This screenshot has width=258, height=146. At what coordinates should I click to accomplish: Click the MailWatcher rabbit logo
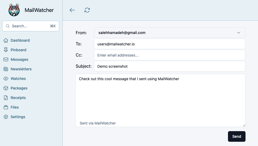click(14, 10)
